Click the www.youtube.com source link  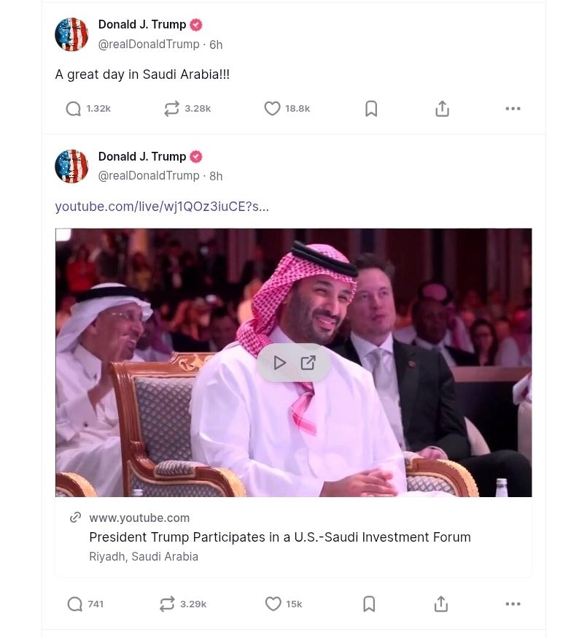[139, 518]
